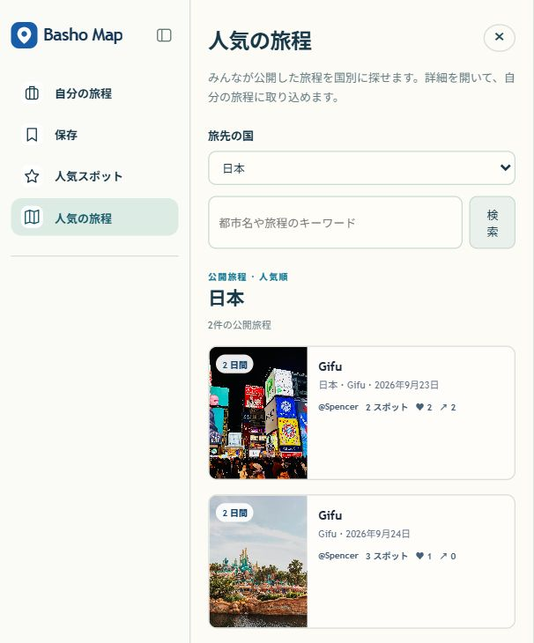Click the heart icon showing 2 likes
534x643 pixels.
[419, 407]
